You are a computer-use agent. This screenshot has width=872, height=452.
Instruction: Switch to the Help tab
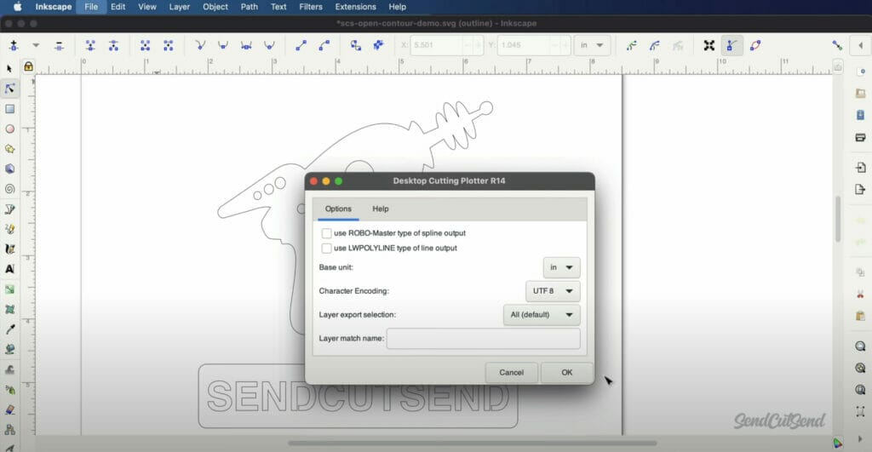click(x=381, y=209)
